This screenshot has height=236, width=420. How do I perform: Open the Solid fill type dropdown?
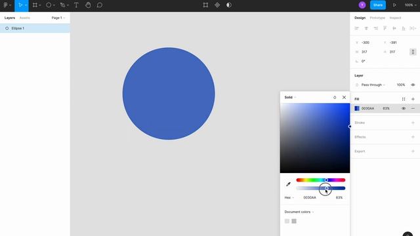click(290, 98)
